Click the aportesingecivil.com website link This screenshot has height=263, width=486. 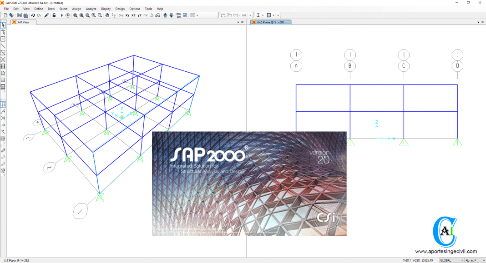click(445, 251)
